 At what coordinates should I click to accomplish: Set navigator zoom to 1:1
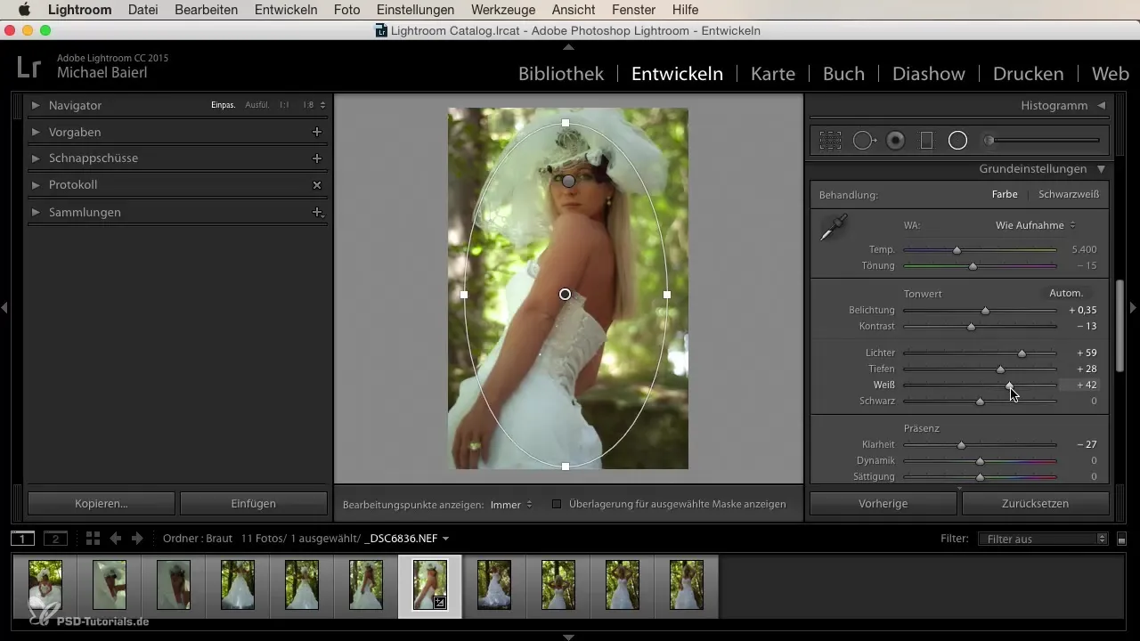pos(284,105)
